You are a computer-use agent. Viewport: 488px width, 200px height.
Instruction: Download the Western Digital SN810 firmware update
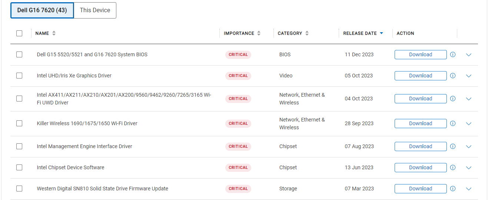[x=421, y=189]
